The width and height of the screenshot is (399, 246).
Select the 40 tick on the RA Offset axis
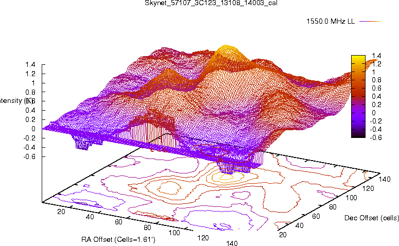(90, 217)
